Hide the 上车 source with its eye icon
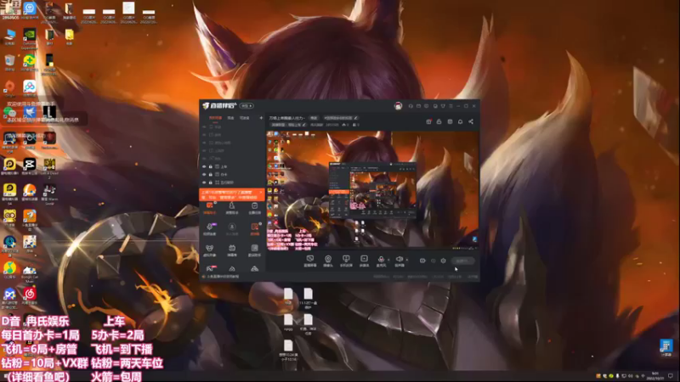 (x=204, y=166)
